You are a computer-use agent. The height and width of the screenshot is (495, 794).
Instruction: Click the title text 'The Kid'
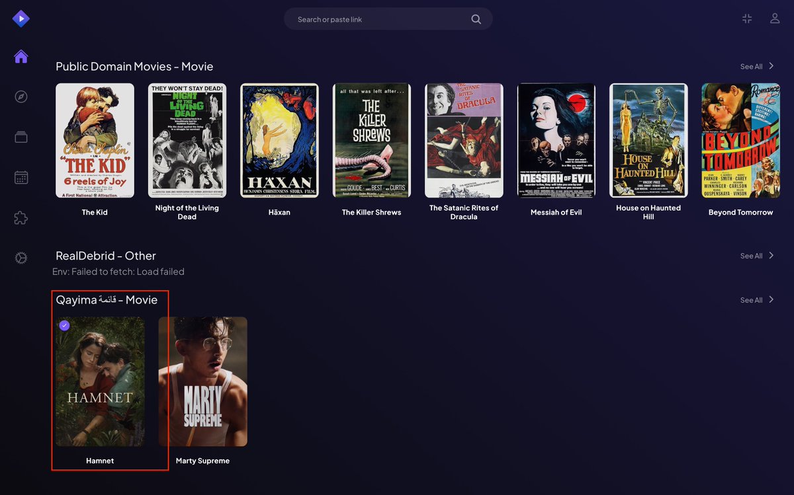[95, 212]
